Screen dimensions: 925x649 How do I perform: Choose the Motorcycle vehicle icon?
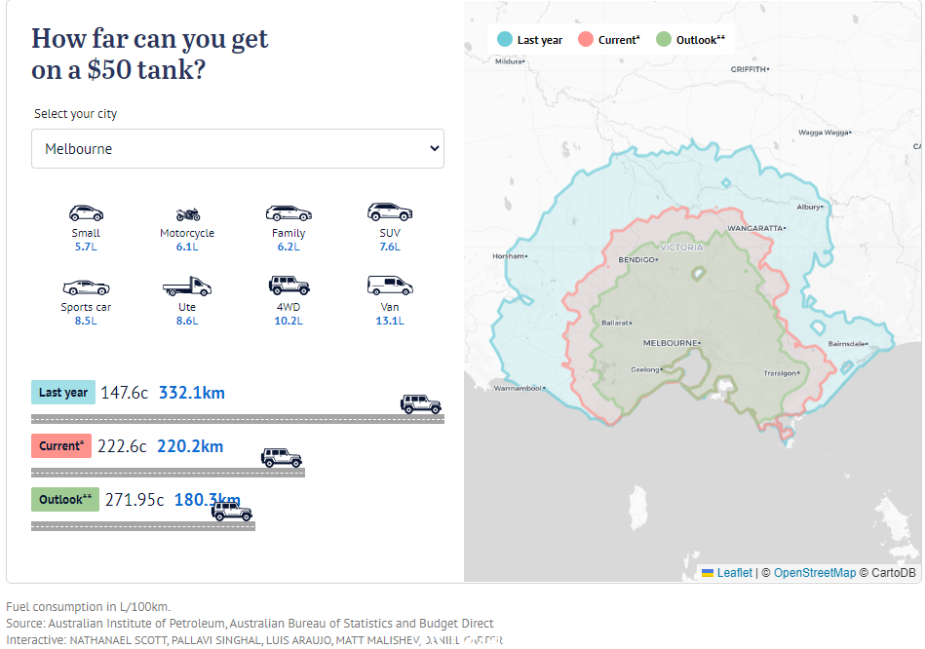(187, 214)
